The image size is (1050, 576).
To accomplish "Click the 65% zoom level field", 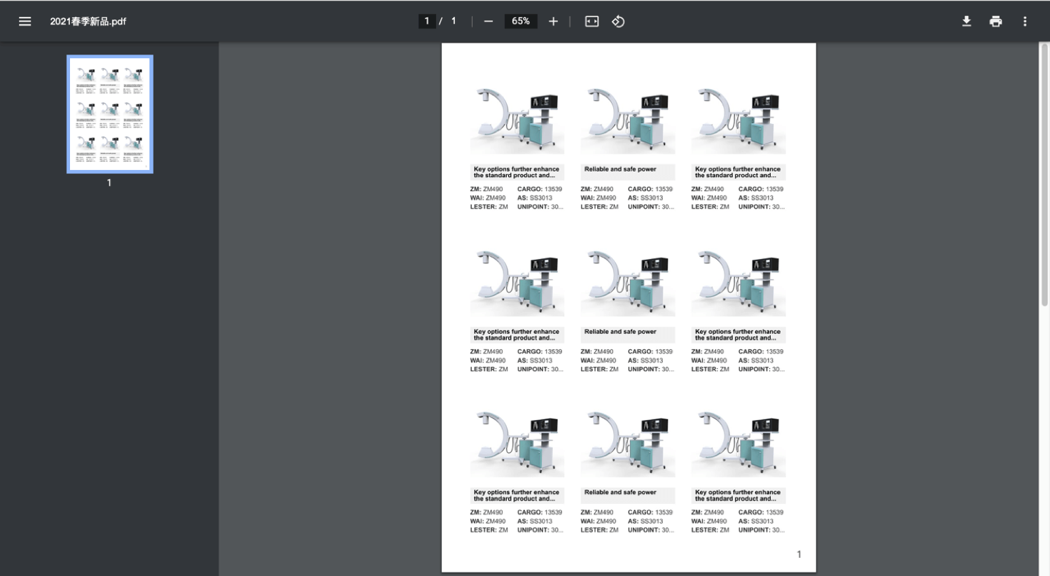I will tap(520, 21).
